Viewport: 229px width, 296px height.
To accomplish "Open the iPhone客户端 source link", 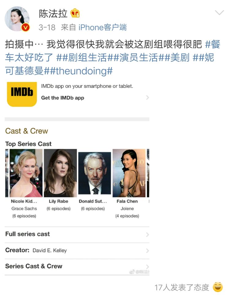I will [x=103, y=27].
